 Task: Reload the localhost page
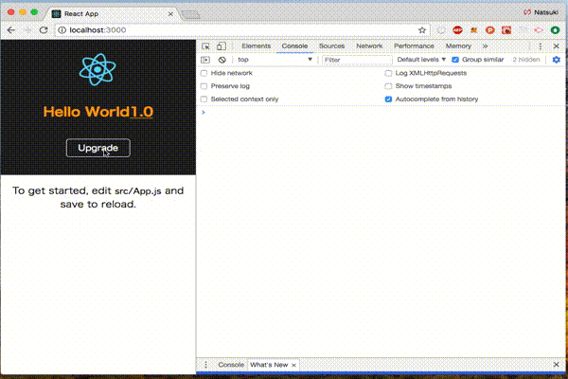(x=44, y=30)
